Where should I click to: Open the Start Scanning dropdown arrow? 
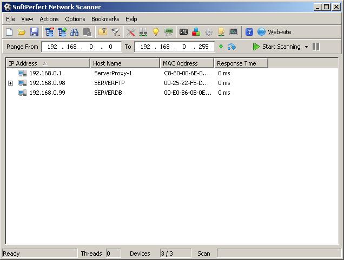(x=306, y=47)
